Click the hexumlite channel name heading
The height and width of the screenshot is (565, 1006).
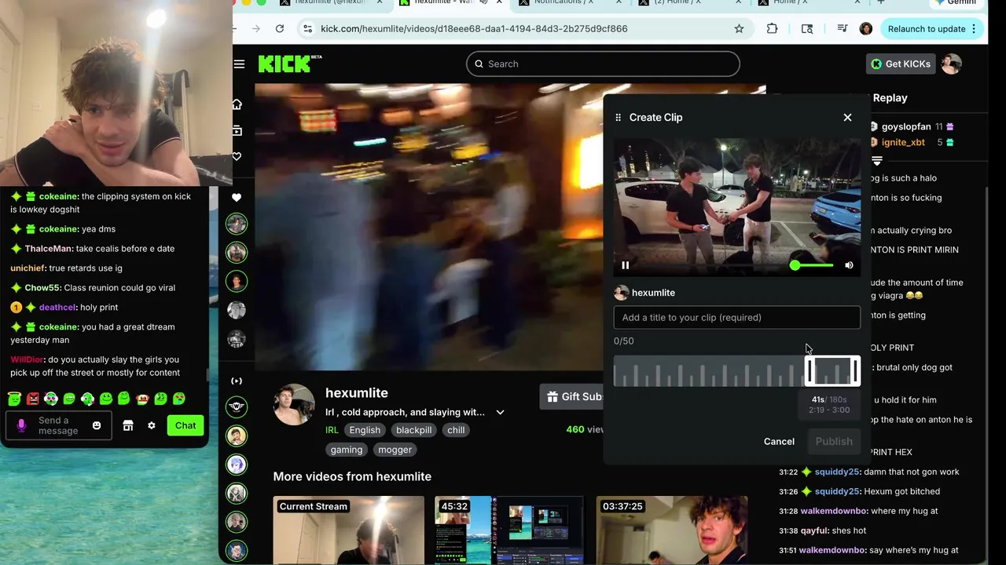click(x=357, y=393)
